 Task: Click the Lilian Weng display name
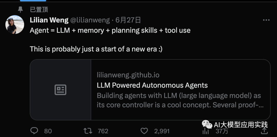tap(49, 20)
